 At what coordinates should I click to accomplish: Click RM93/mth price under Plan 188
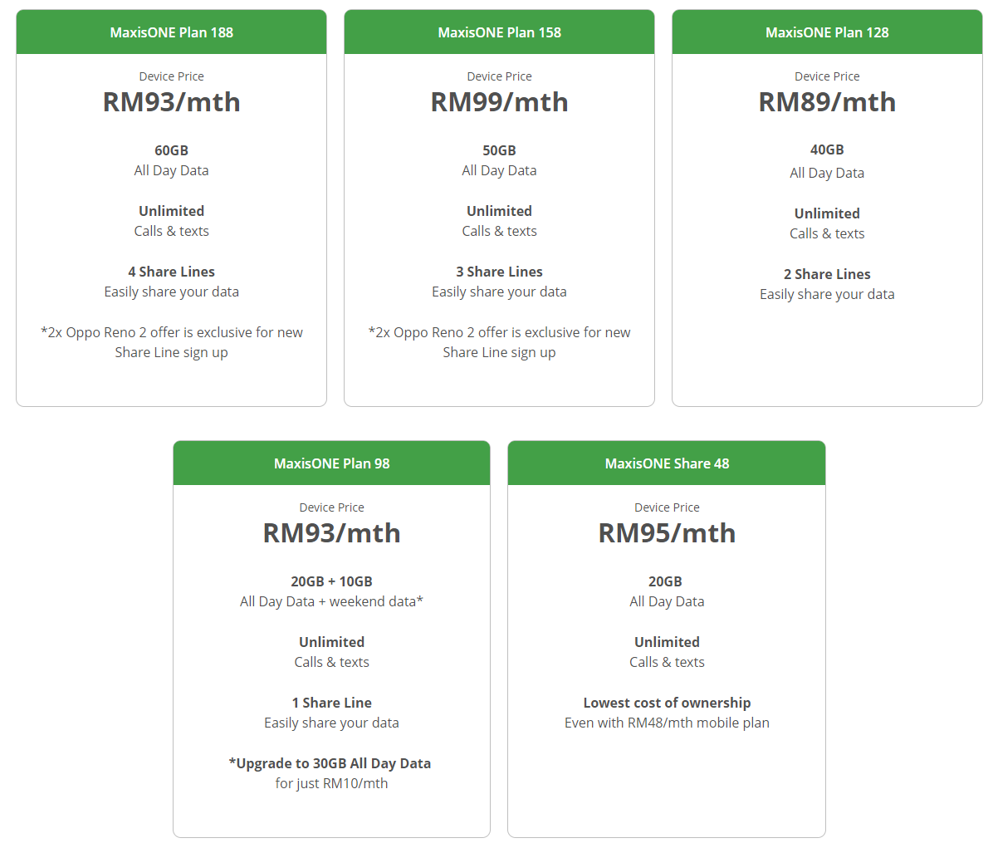(171, 102)
